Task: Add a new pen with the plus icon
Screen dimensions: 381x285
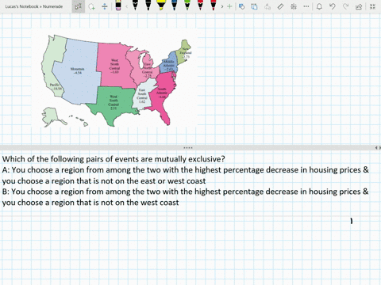Action: click(229, 6)
